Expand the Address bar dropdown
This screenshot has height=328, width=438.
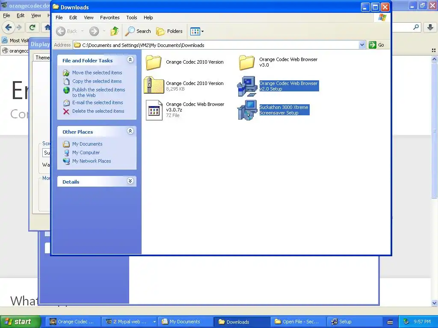[x=362, y=45]
